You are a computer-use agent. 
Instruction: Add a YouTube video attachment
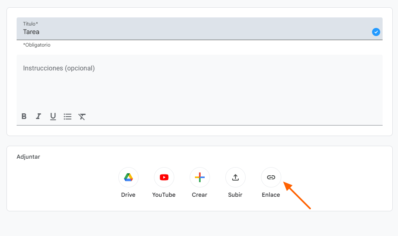[x=164, y=177]
